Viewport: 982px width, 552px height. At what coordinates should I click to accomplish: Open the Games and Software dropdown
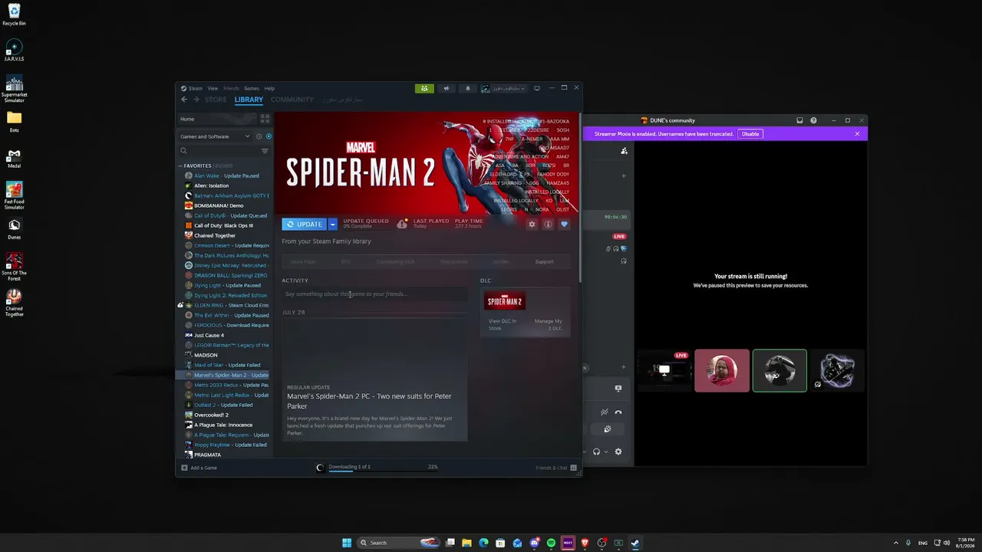click(x=215, y=136)
